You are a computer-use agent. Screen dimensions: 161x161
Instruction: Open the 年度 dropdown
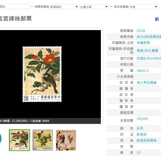144,7
